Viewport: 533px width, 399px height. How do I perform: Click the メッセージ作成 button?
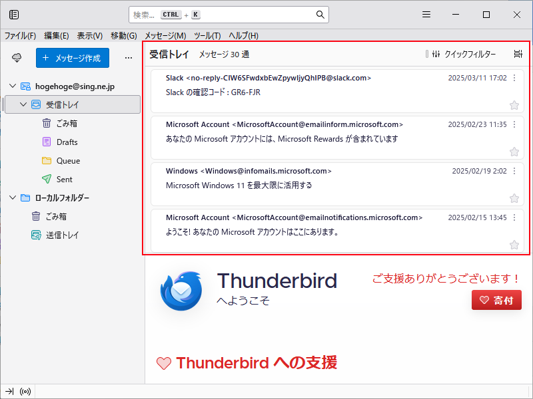point(73,58)
